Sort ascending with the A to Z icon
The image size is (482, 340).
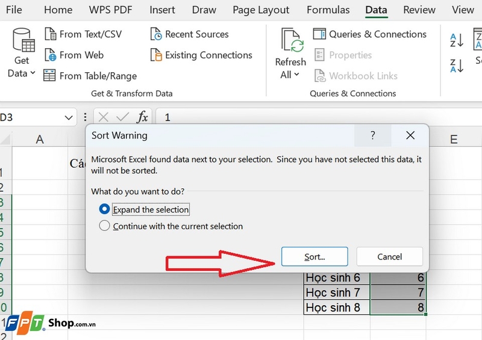(457, 40)
